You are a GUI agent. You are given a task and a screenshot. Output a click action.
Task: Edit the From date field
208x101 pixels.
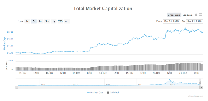171,21
